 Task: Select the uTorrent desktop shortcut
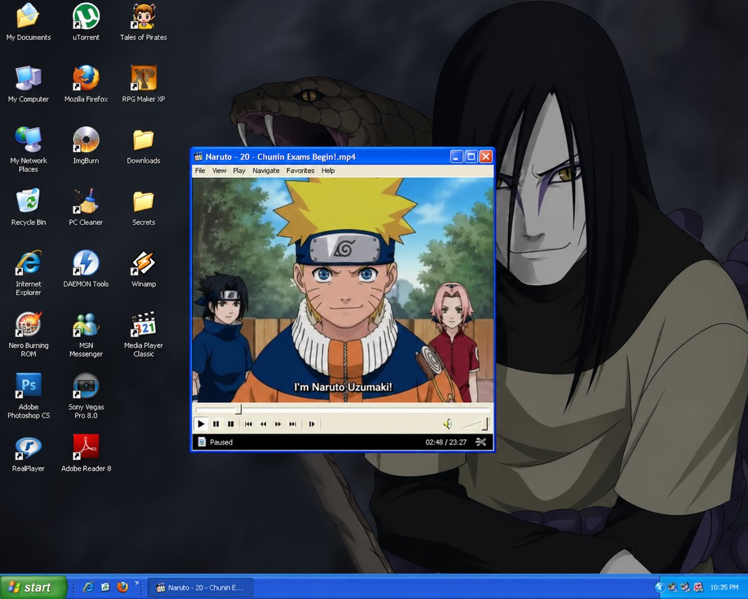[86, 22]
